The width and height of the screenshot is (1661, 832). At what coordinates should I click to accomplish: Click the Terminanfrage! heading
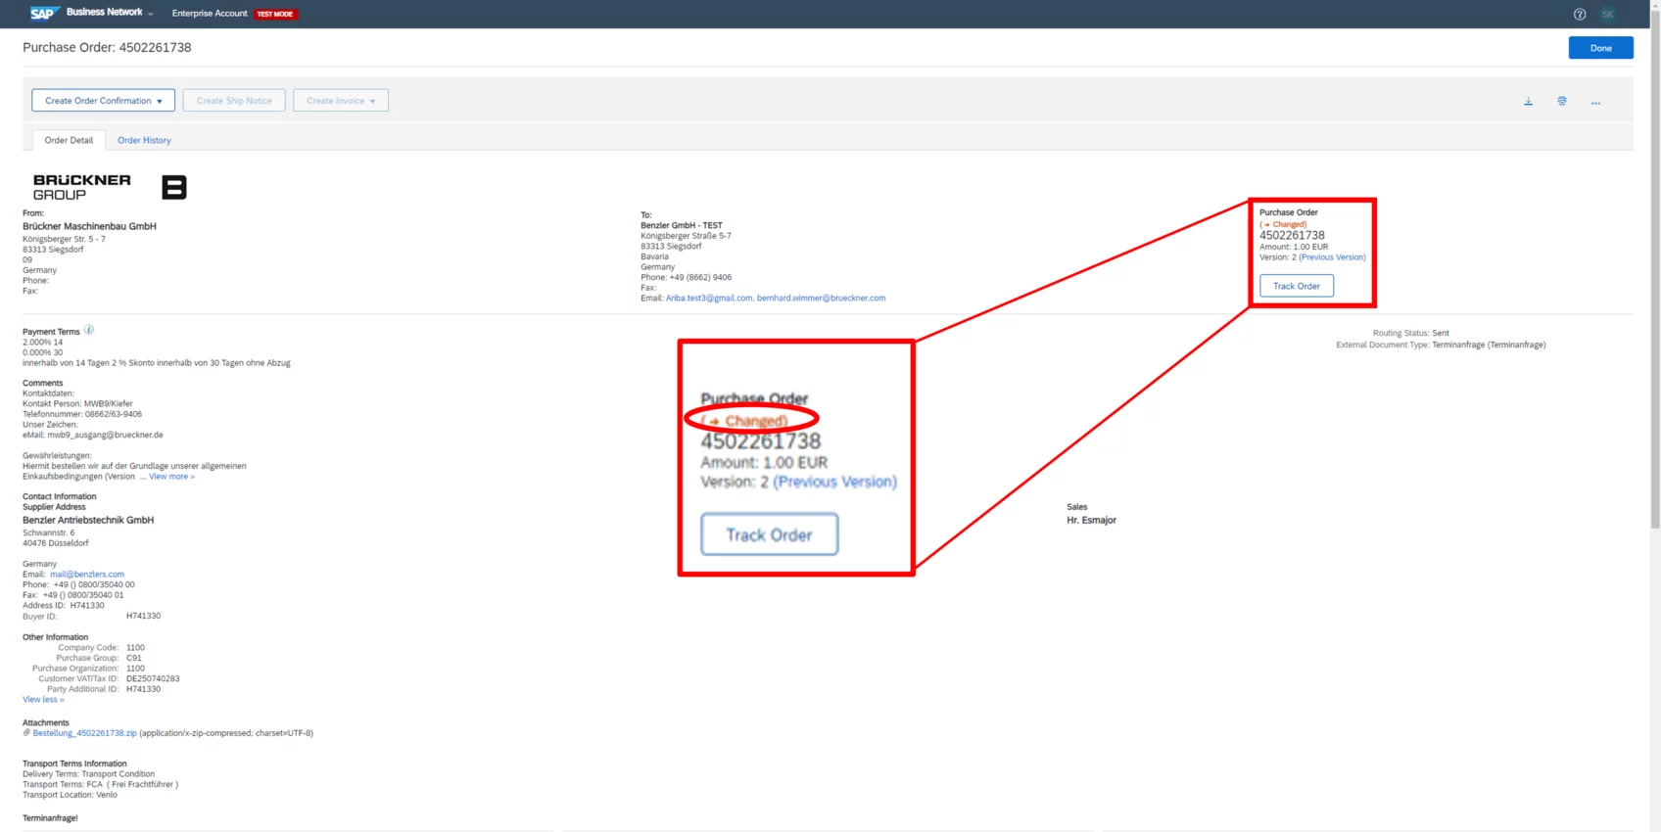point(50,818)
